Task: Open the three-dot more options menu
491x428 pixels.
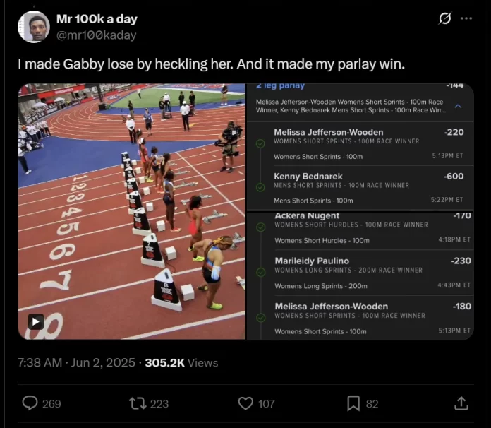Action: [466, 19]
